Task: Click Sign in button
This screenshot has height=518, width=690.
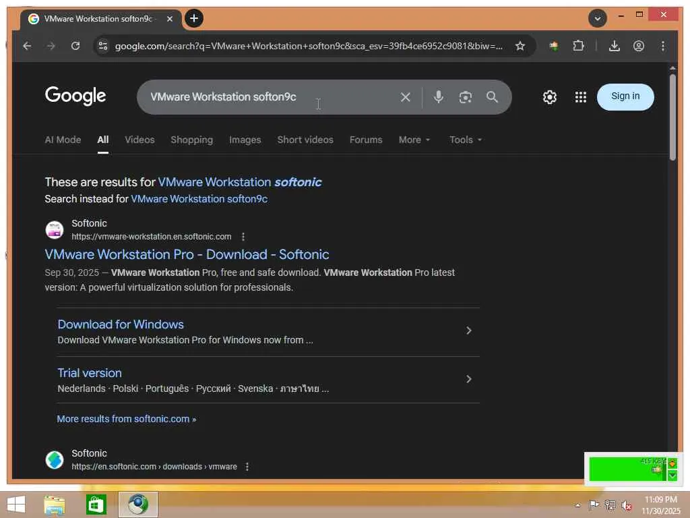Action: point(625,96)
